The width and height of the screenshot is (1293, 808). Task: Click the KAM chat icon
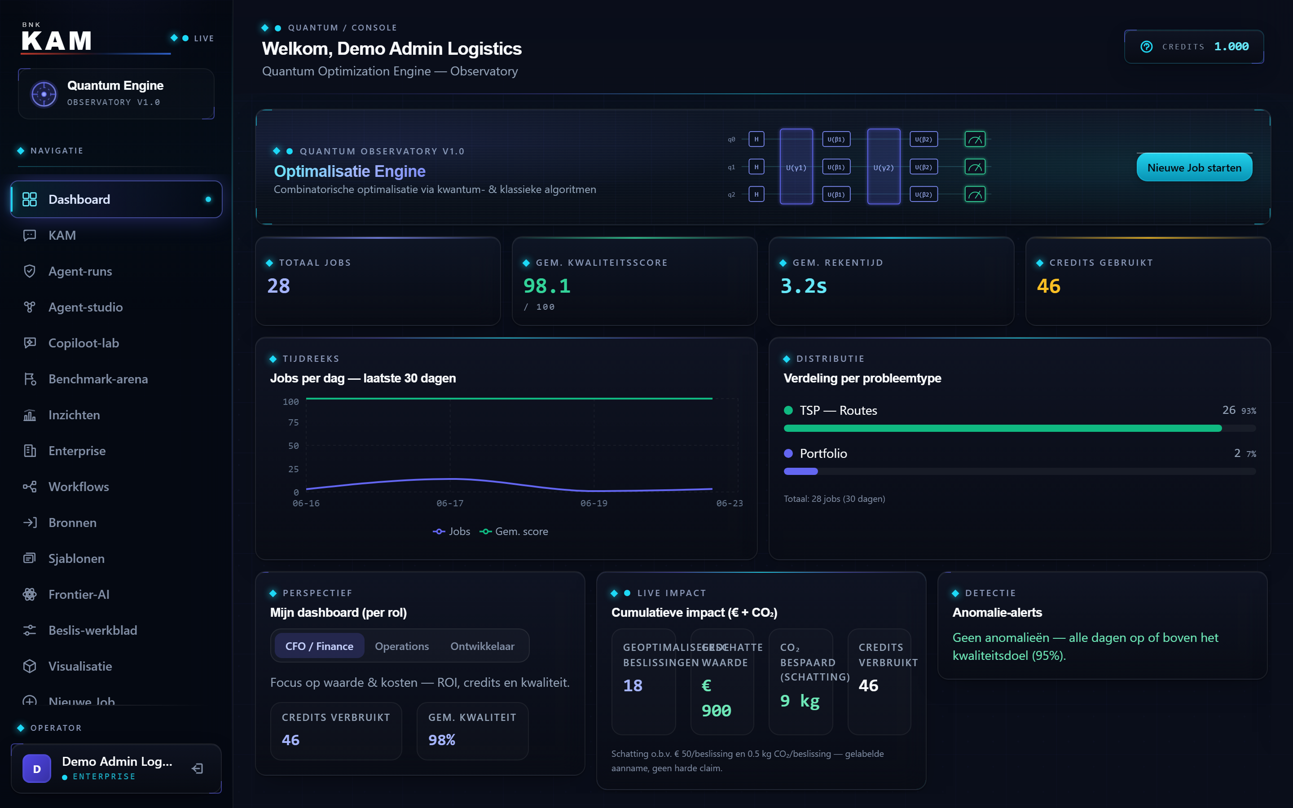point(29,235)
